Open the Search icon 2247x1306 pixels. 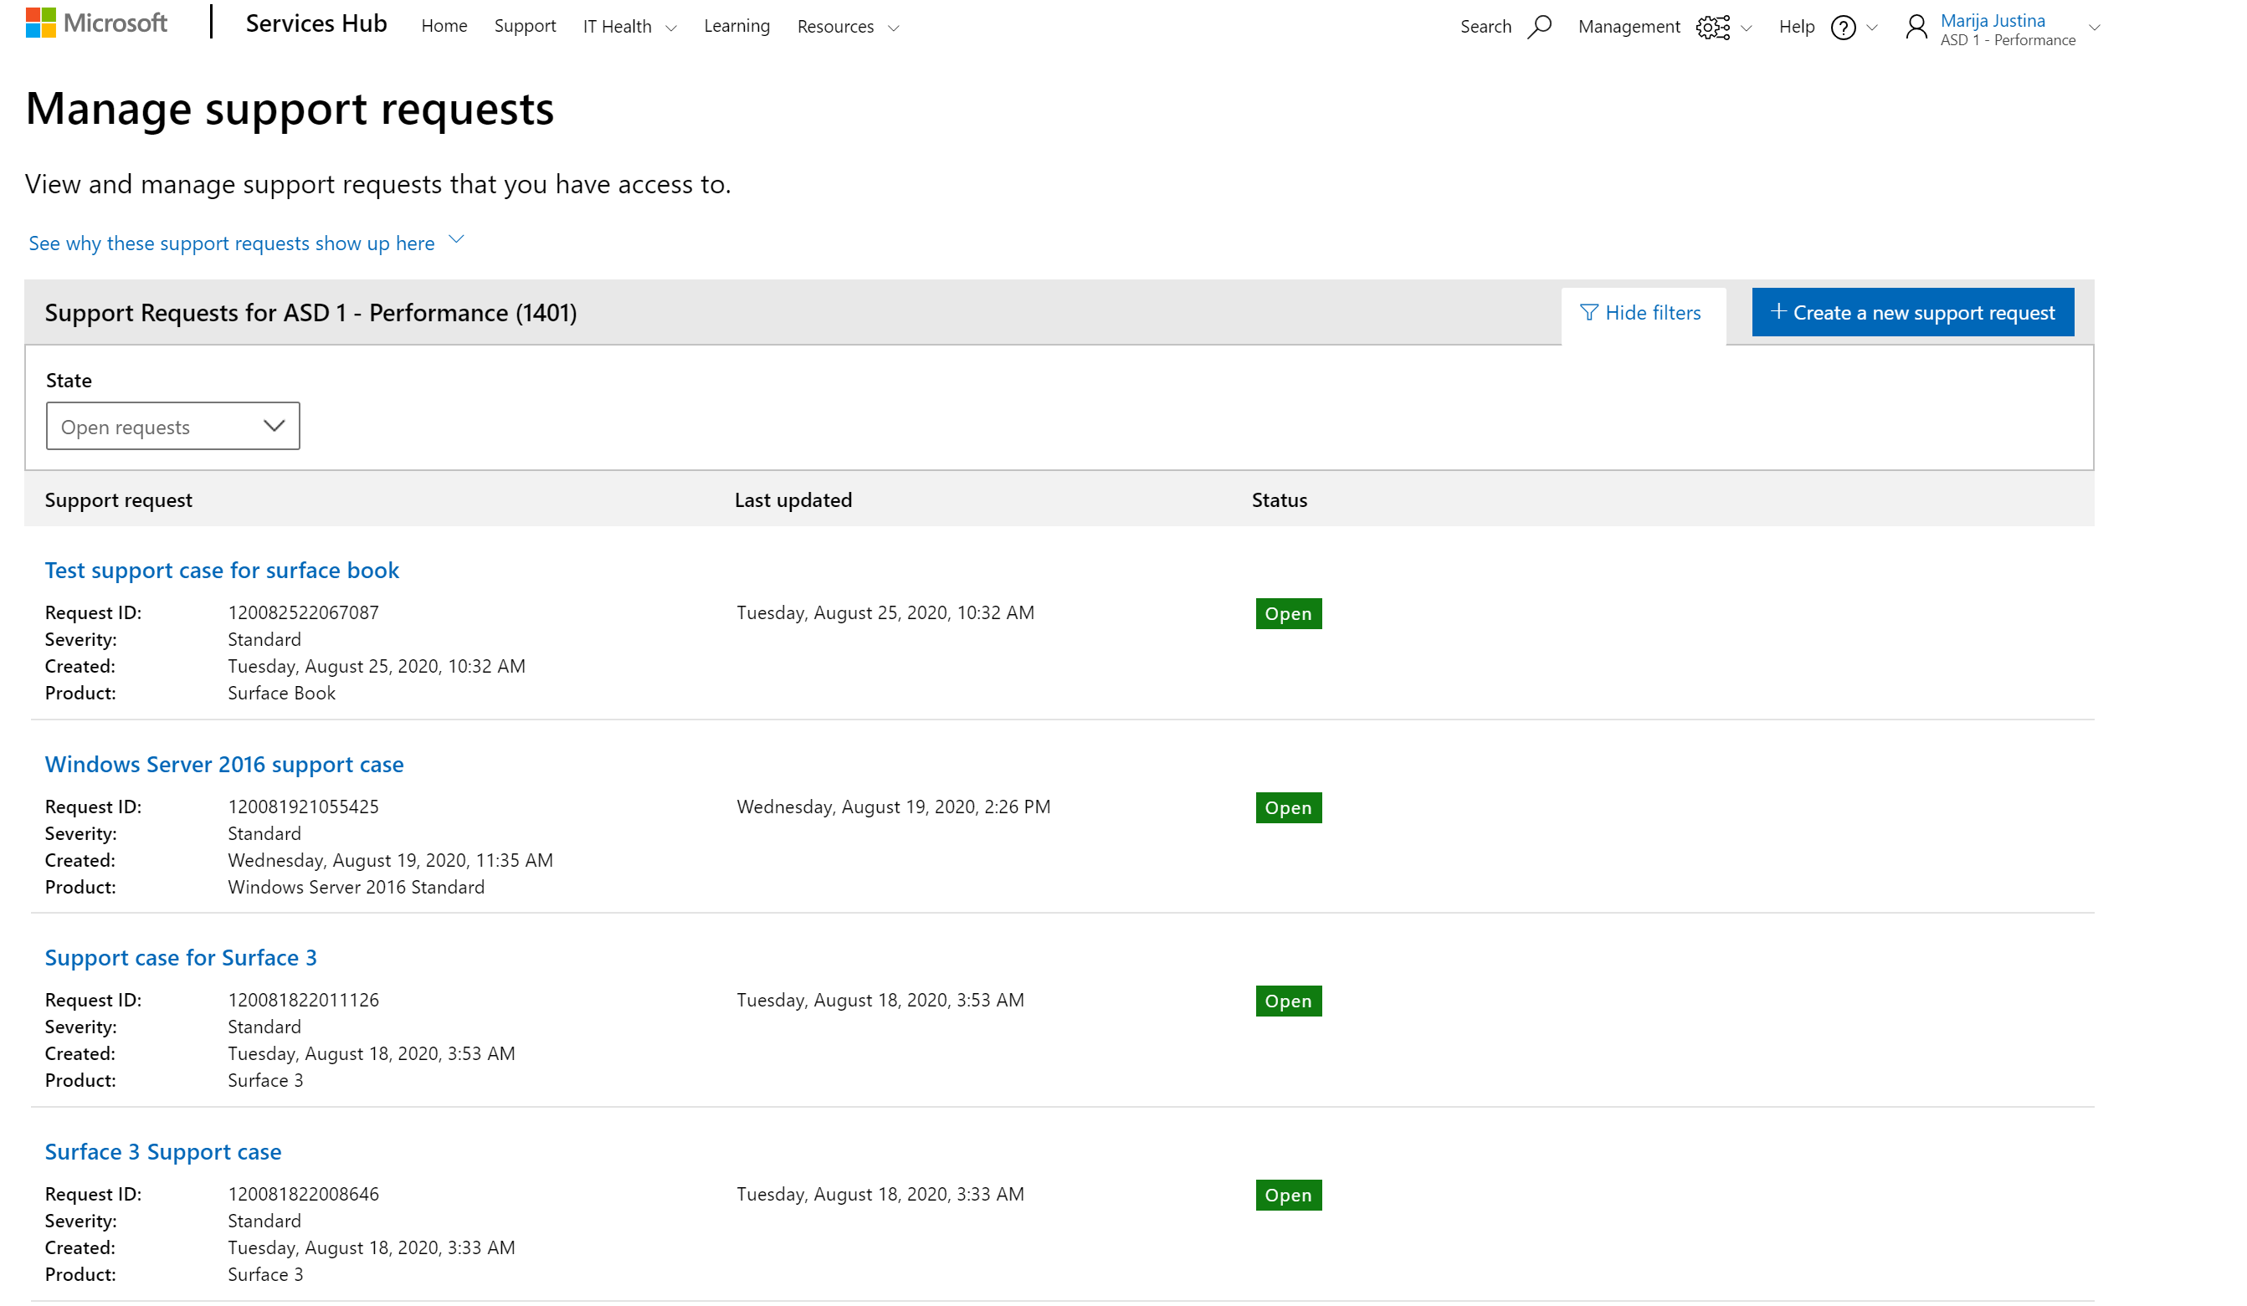[1538, 27]
